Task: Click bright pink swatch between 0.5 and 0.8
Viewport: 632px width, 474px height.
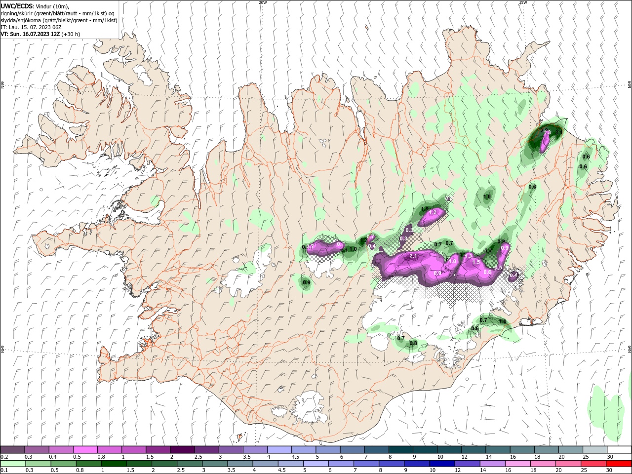Action: pyautogui.click(x=85, y=450)
